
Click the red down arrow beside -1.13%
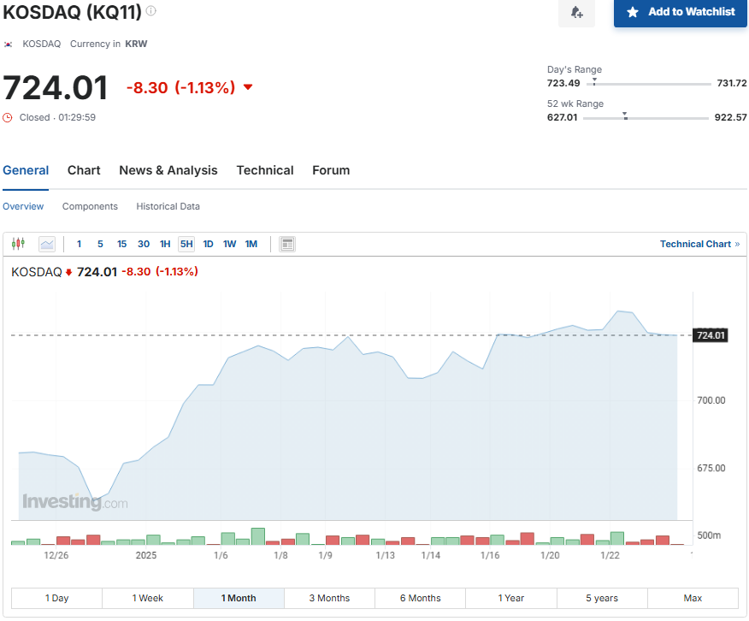[248, 87]
